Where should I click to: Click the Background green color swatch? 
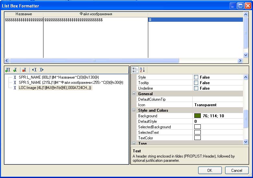pyautogui.click(x=197, y=116)
